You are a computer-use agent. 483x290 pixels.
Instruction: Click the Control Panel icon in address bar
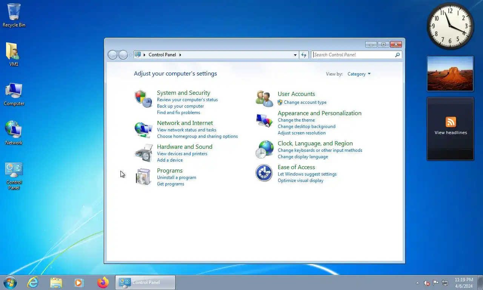coord(138,55)
